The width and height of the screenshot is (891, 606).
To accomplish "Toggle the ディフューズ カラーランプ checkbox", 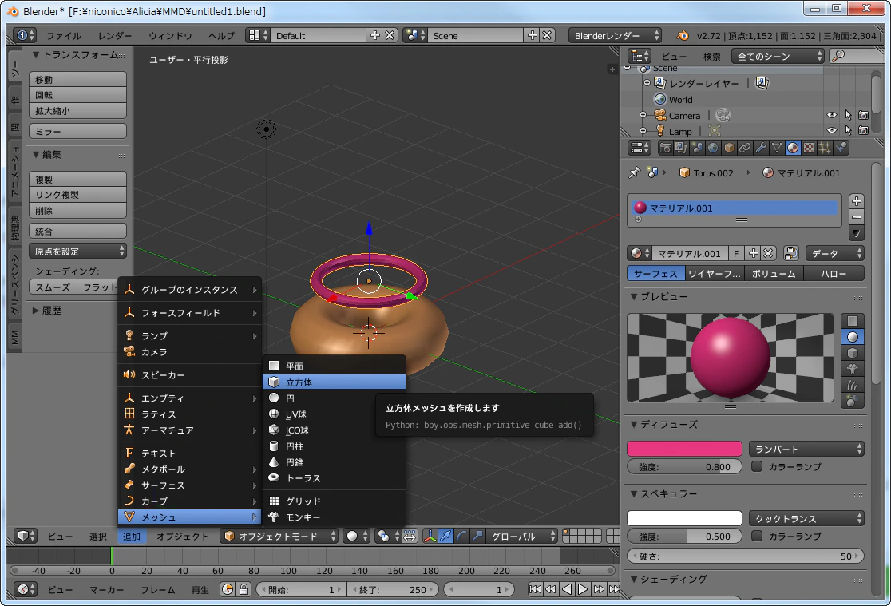I will click(x=756, y=466).
